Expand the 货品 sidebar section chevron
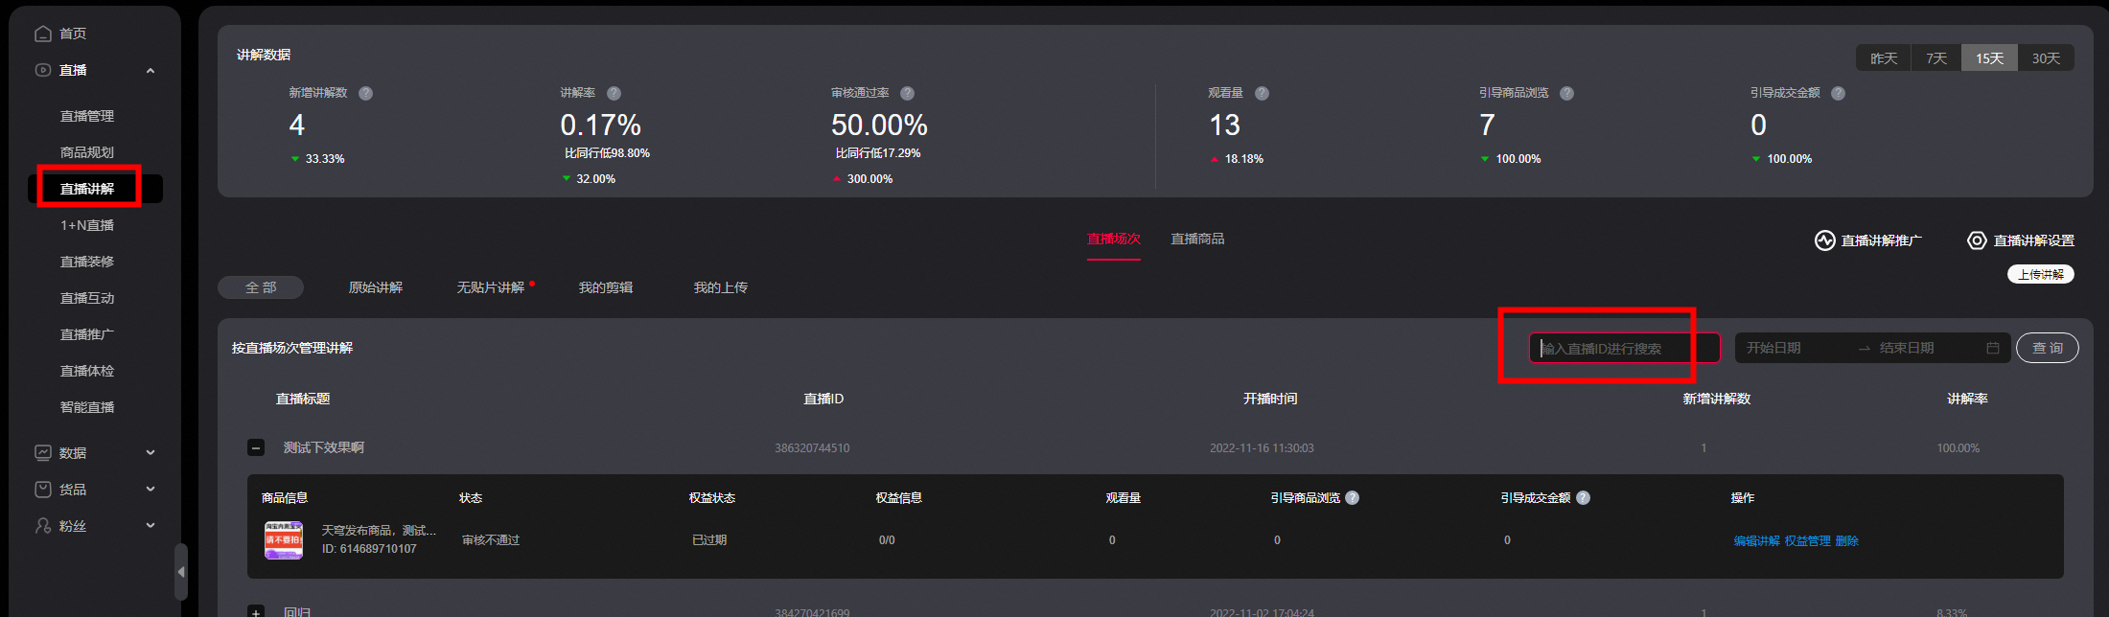The image size is (2109, 617). [151, 489]
